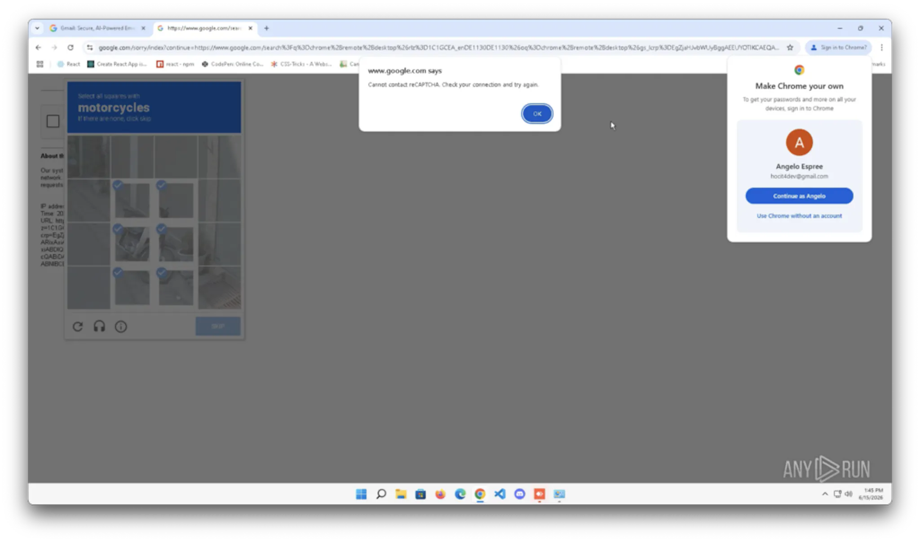Open the captcha help info icon
Image resolution: width=920 pixels, height=542 pixels.
click(x=121, y=326)
